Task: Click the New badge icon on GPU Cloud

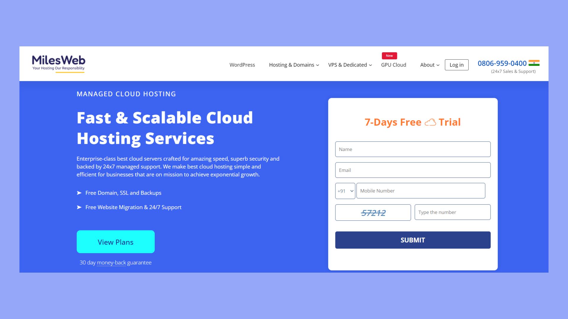Action: point(389,55)
